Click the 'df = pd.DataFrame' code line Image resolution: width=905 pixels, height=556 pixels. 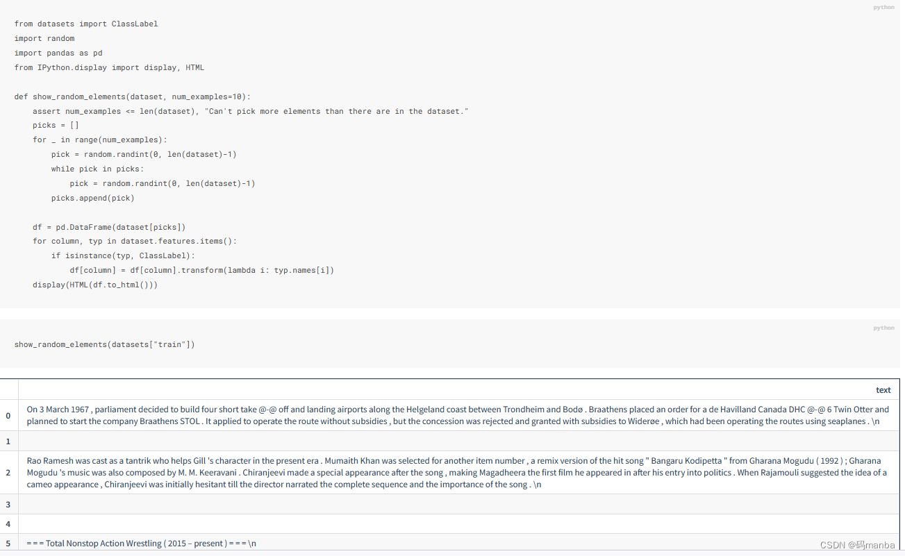(x=109, y=227)
